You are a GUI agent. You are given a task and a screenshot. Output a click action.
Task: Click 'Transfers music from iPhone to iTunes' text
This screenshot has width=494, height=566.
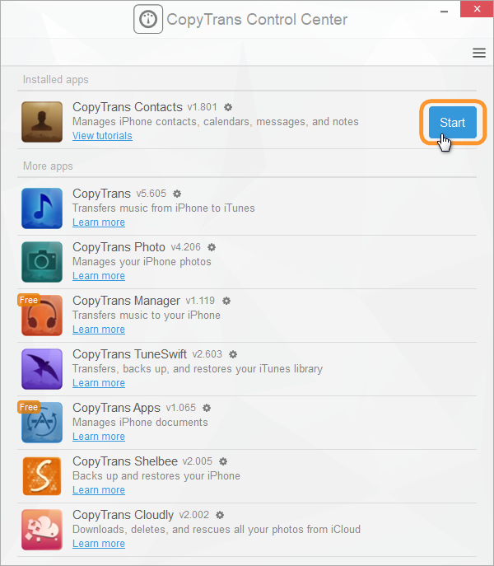tap(164, 208)
